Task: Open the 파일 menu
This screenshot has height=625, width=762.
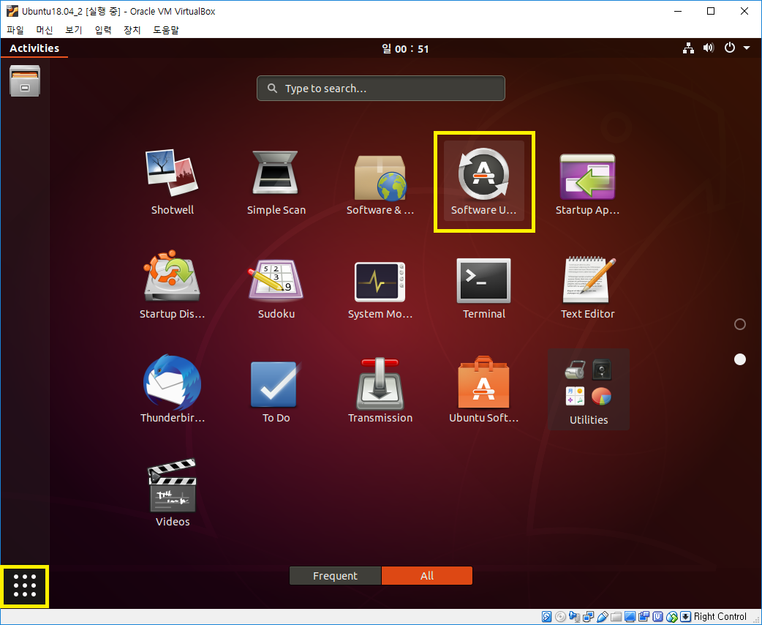Action: [15, 30]
